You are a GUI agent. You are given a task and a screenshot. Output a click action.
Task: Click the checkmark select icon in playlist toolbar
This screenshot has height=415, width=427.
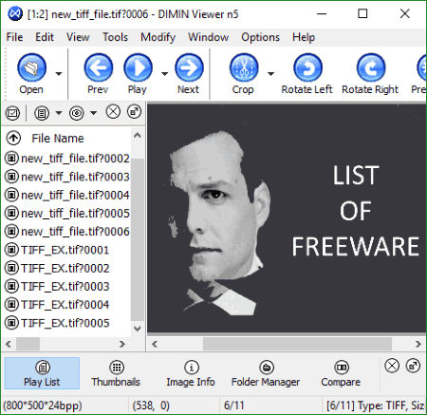coord(12,113)
